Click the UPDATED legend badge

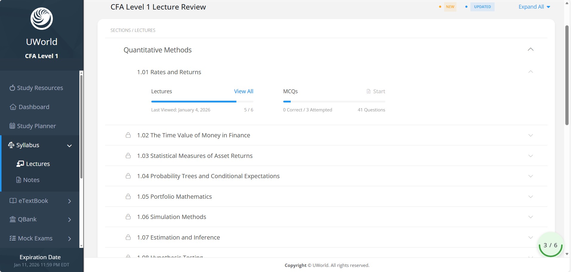click(x=482, y=7)
